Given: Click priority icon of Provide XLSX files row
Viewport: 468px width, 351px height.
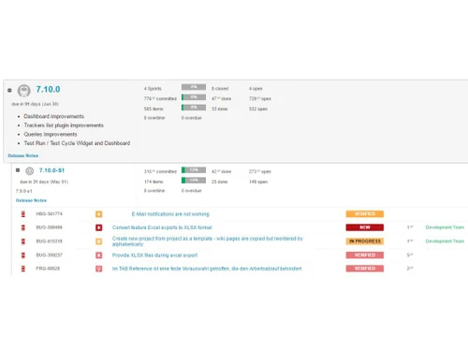Looking at the screenshot, I should click(x=23, y=256).
